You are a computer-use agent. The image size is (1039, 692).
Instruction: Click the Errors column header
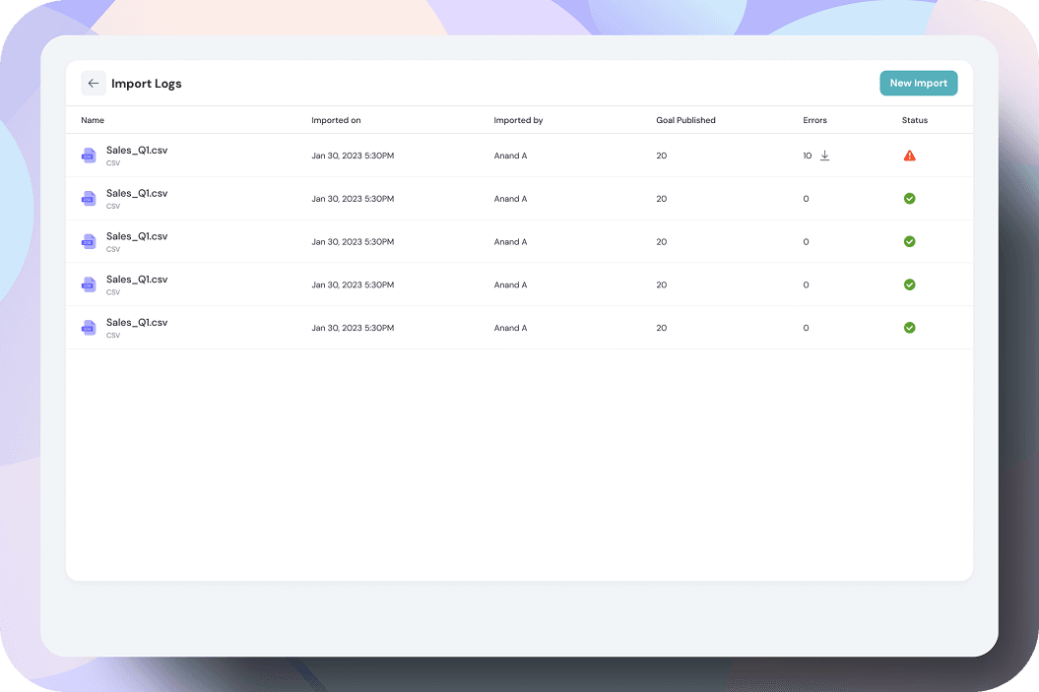[x=814, y=120]
